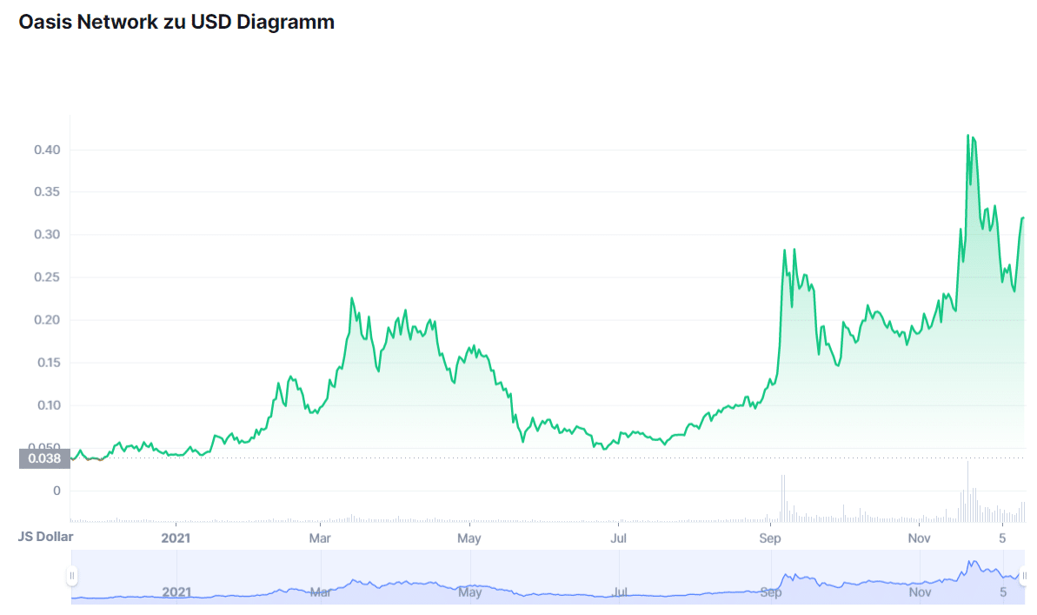The height and width of the screenshot is (615, 1037).
Task: Click the 0.15 price axis label
Action: pyautogui.click(x=47, y=363)
